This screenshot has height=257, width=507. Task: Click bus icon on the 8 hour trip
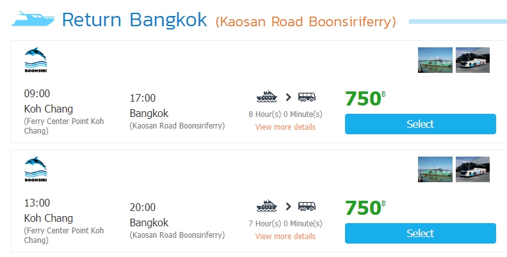tap(307, 97)
